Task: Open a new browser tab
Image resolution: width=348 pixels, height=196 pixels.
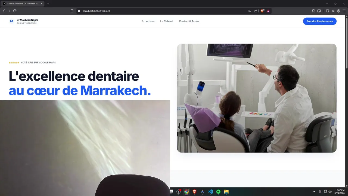Action: (x=48, y=4)
